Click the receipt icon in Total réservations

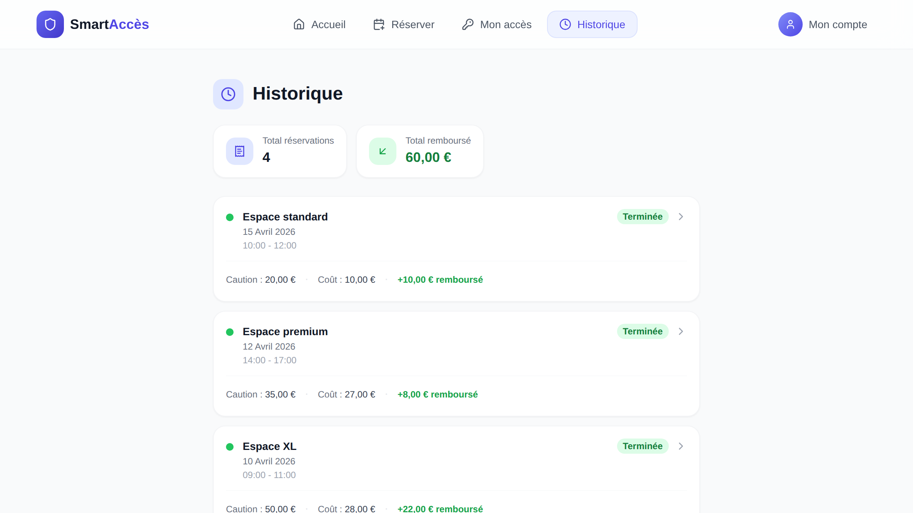(240, 151)
